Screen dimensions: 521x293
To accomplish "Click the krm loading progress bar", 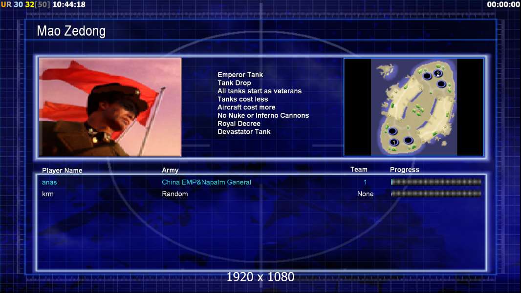I will (x=436, y=193).
